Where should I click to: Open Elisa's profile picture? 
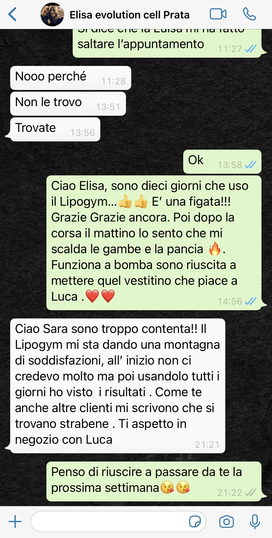pos(52,15)
